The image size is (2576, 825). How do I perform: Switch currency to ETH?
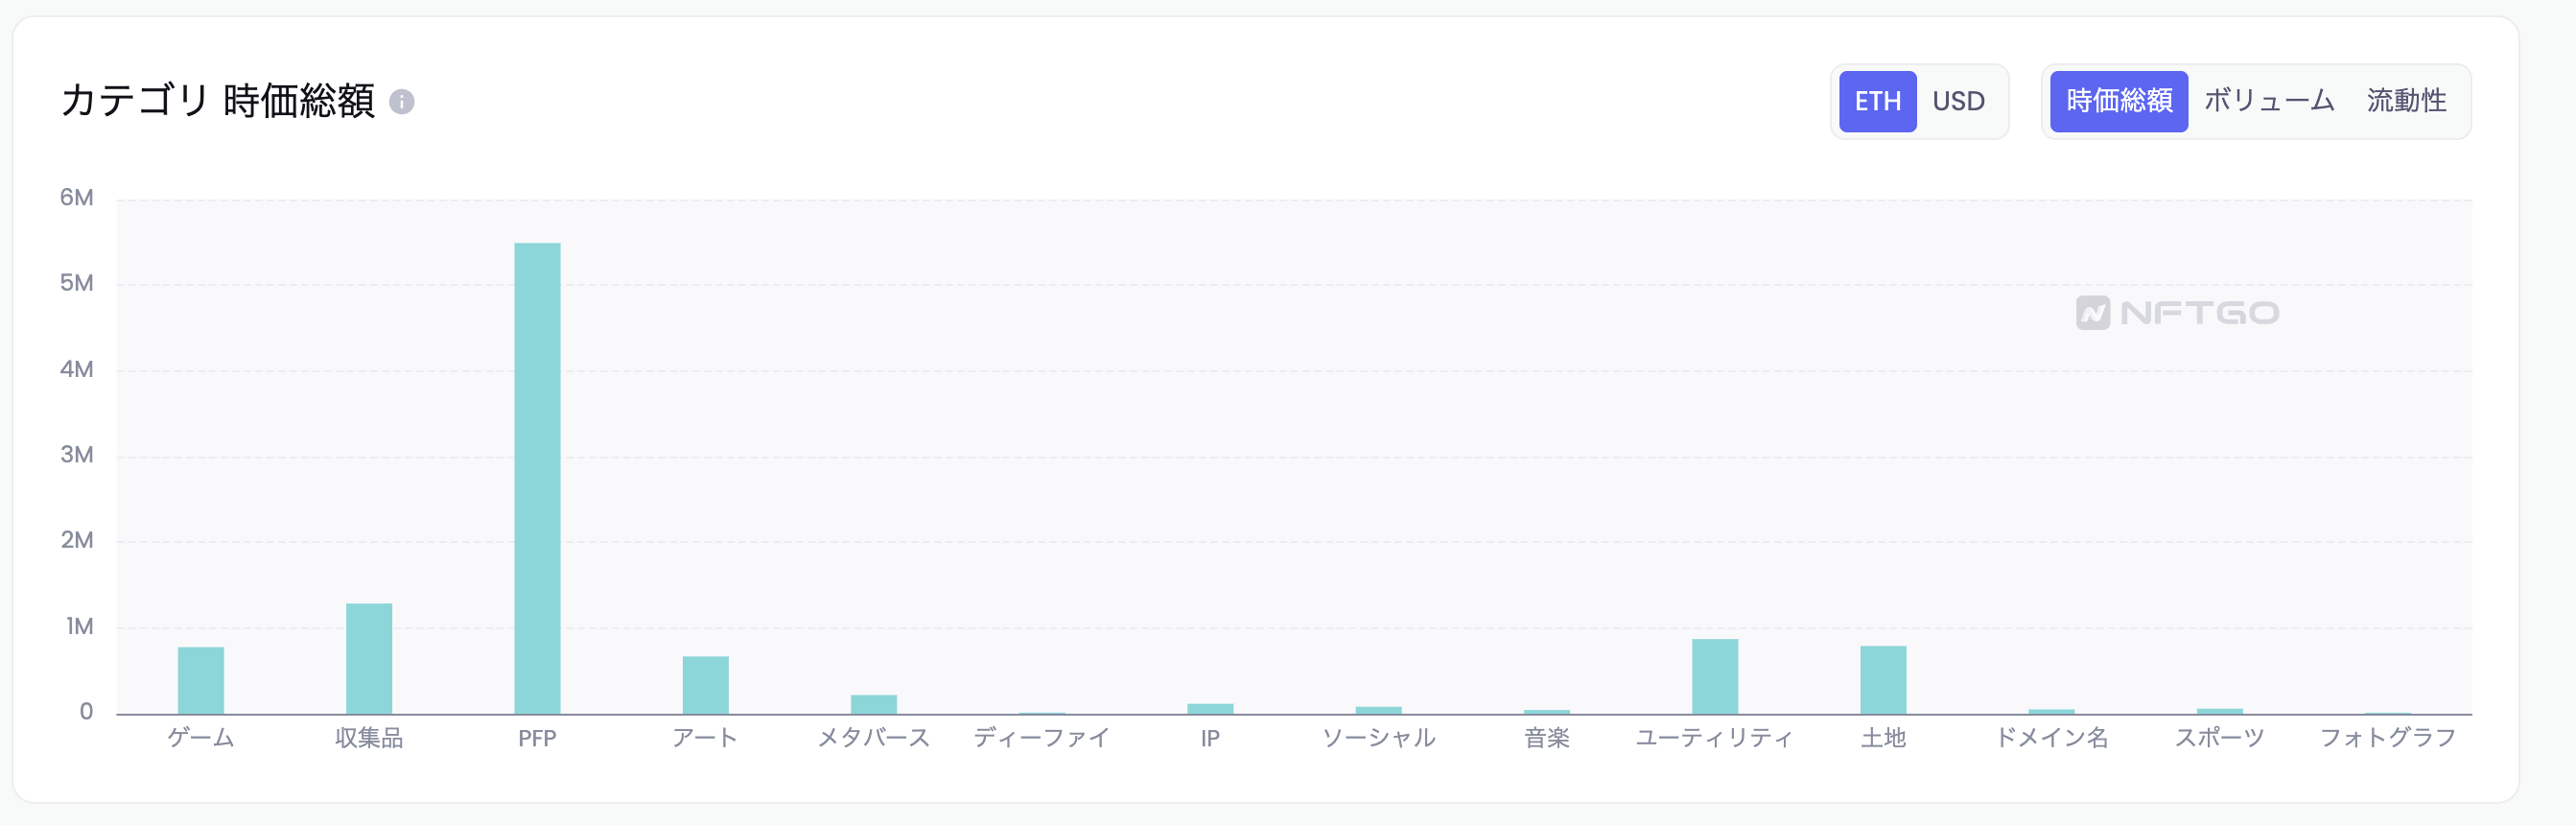[1877, 101]
